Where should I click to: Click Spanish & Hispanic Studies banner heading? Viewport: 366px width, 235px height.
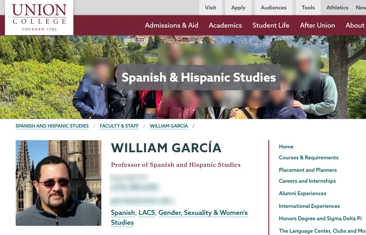click(199, 77)
